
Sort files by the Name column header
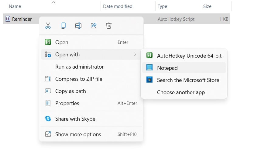click(15, 6)
